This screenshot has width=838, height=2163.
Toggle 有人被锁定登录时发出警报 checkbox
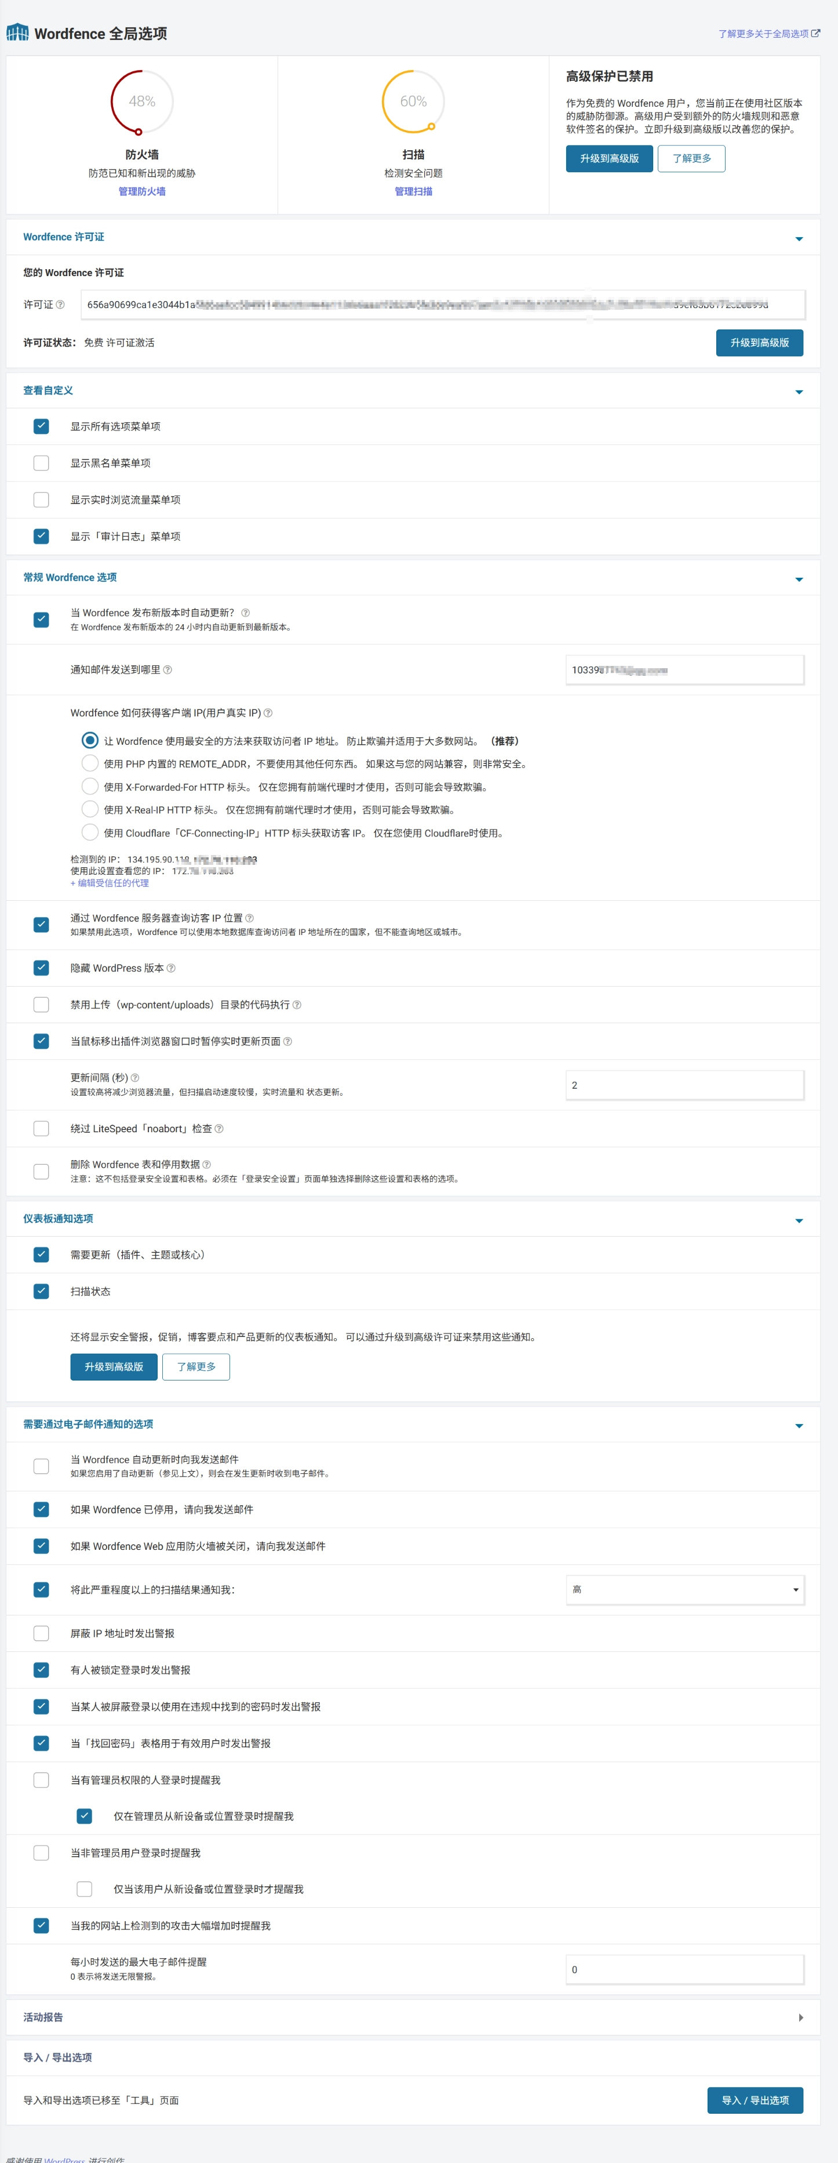click(x=41, y=1671)
